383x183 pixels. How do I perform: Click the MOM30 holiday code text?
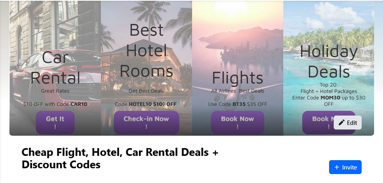coord(329,98)
